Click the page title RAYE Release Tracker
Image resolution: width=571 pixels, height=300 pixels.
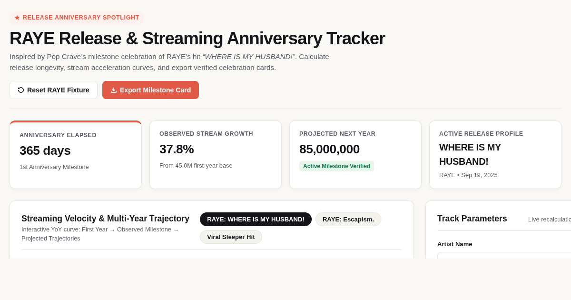[x=197, y=38]
